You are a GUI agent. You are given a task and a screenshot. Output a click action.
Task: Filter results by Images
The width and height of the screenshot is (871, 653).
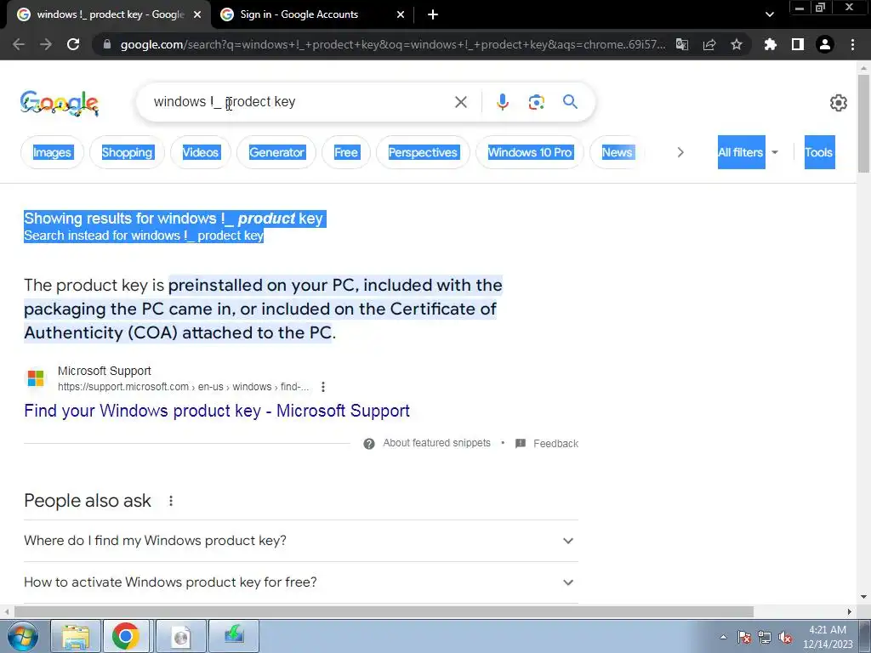[x=52, y=152]
